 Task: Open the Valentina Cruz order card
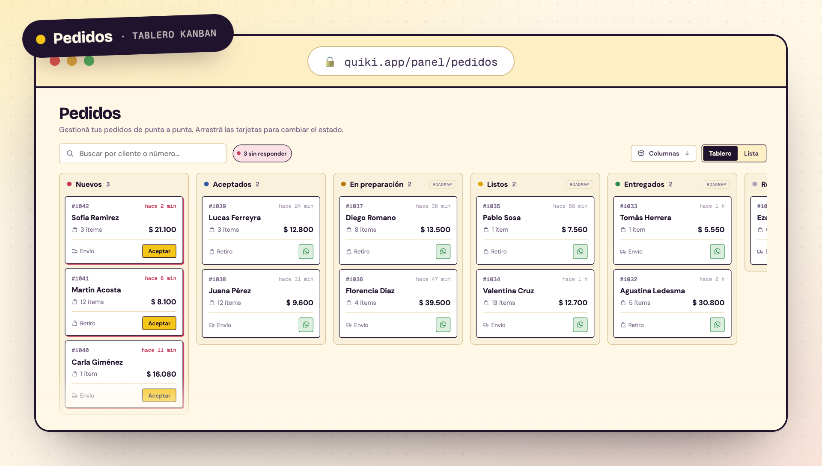coord(535,304)
